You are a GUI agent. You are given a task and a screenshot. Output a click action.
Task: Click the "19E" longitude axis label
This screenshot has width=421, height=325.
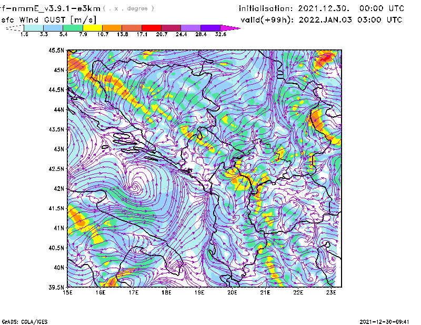pos(199,292)
